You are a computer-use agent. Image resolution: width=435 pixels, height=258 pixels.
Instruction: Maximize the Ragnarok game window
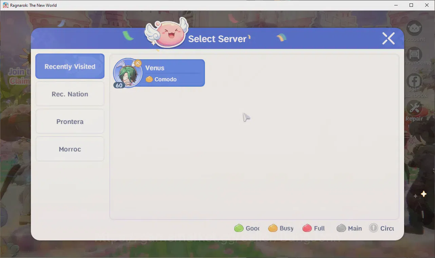click(x=411, y=5)
